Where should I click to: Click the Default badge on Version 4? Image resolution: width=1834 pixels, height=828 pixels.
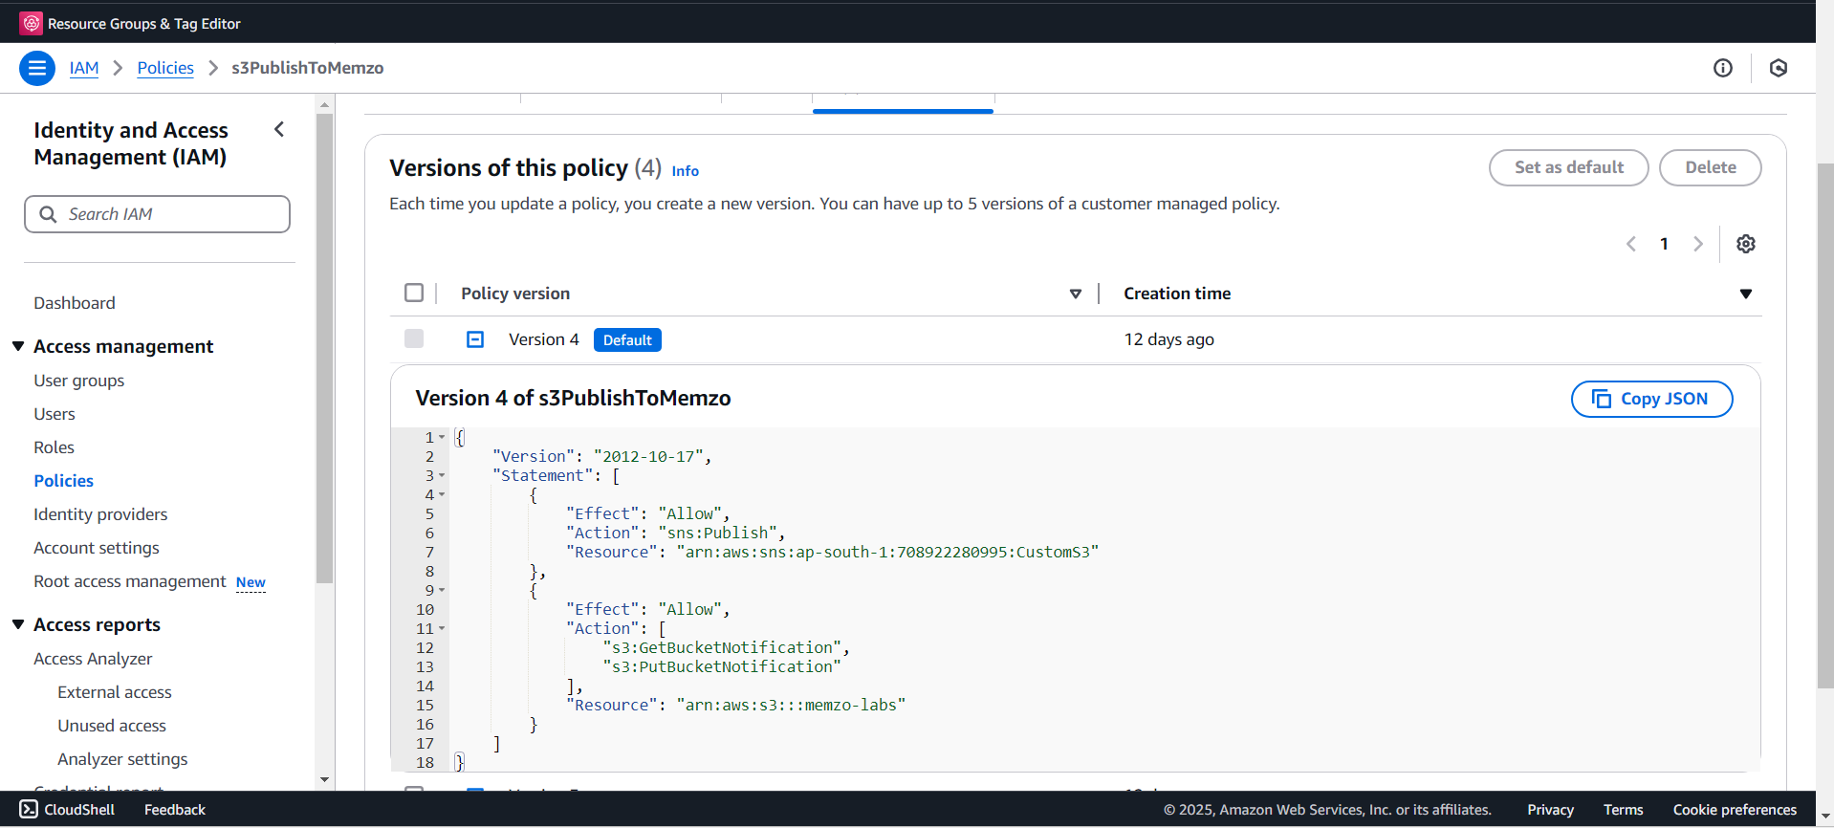[627, 339]
